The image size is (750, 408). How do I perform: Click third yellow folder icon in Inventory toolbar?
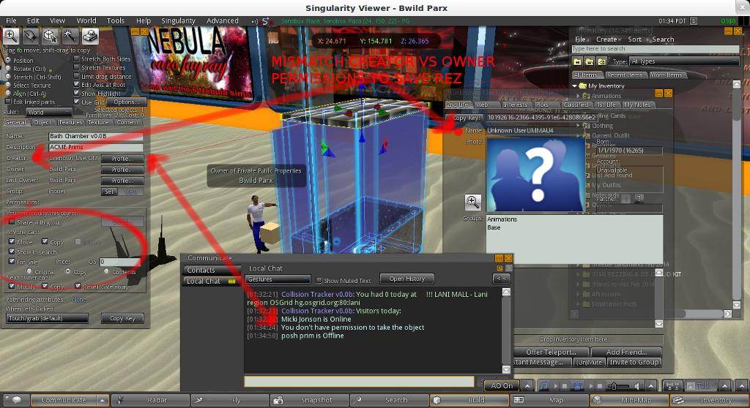click(602, 61)
